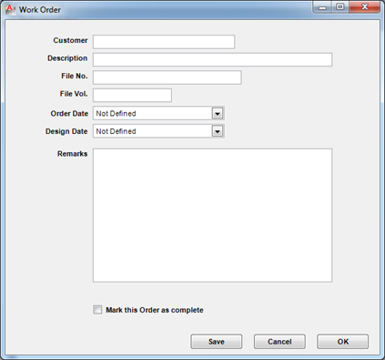Click inside the Remarks text area
Screen dimensions: 385x360
pyautogui.click(x=212, y=215)
